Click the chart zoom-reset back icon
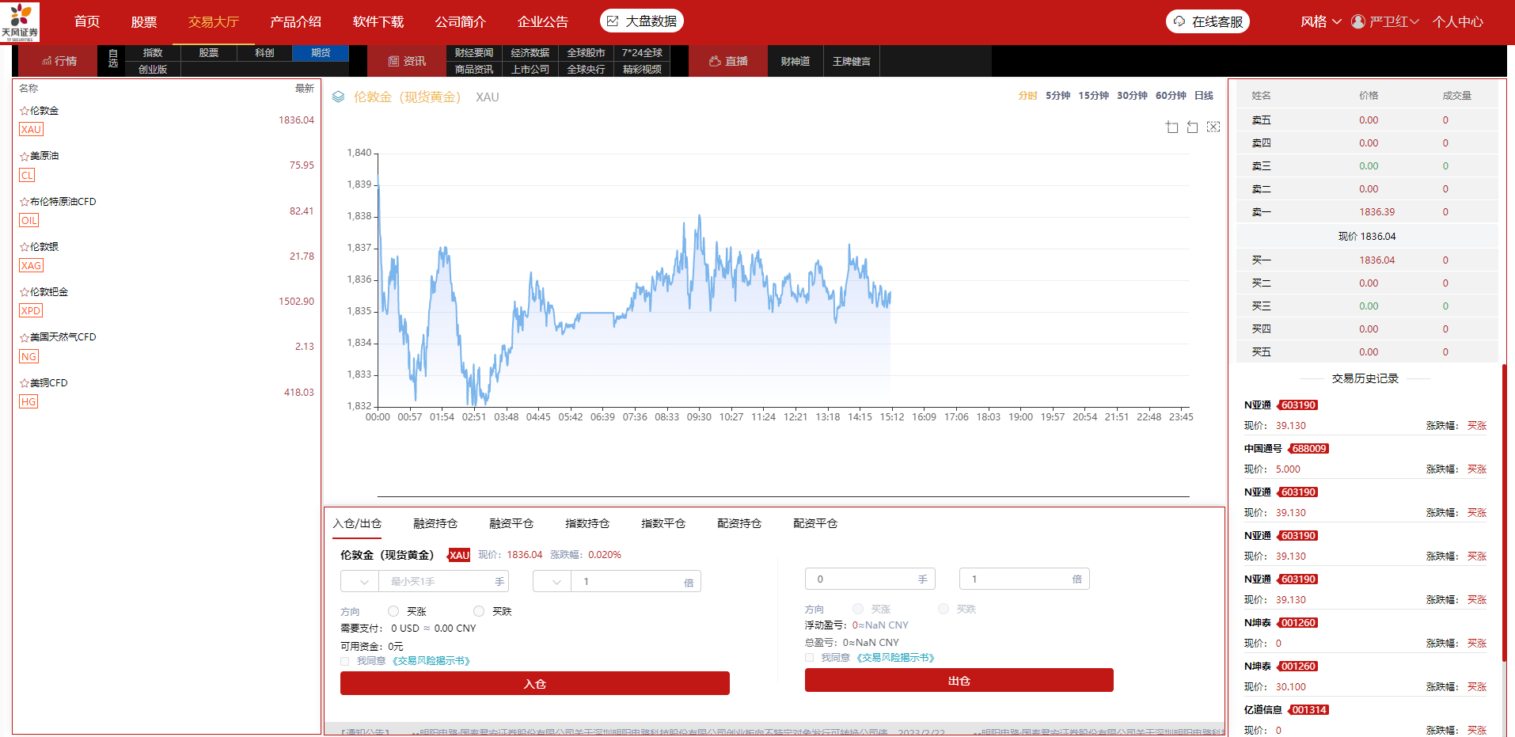 click(1192, 127)
